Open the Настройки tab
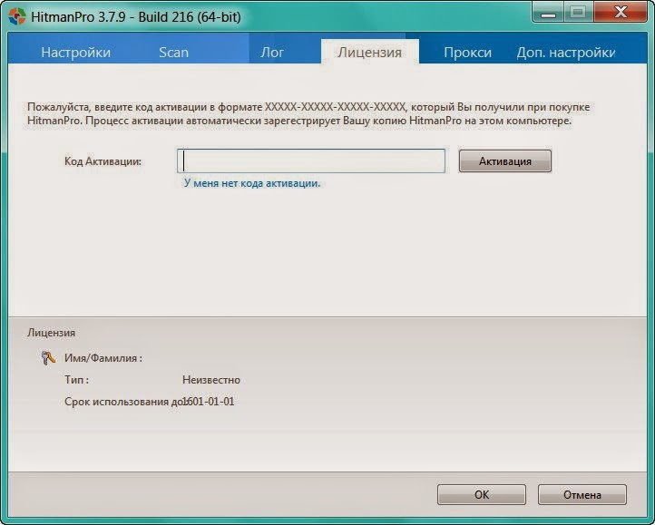This screenshot has height=525, width=655. [x=76, y=53]
